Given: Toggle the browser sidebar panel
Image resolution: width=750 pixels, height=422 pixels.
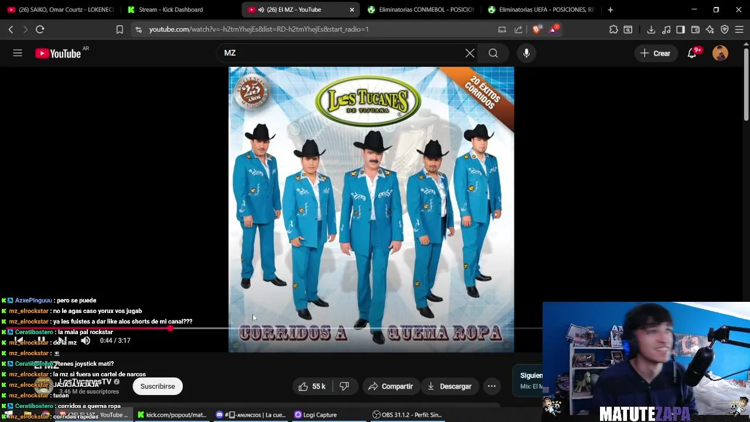Looking at the screenshot, I should [x=680, y=29].
